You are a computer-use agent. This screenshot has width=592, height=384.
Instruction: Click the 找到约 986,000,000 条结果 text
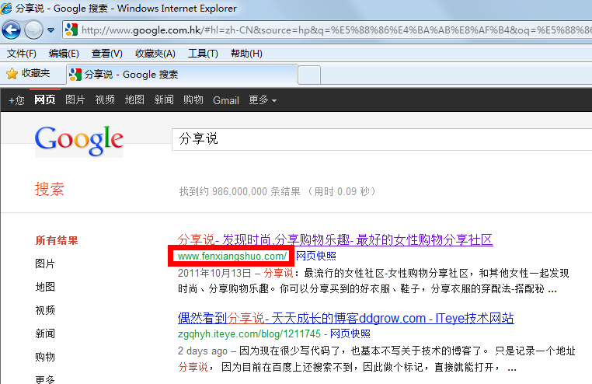(x=240, y=191)
